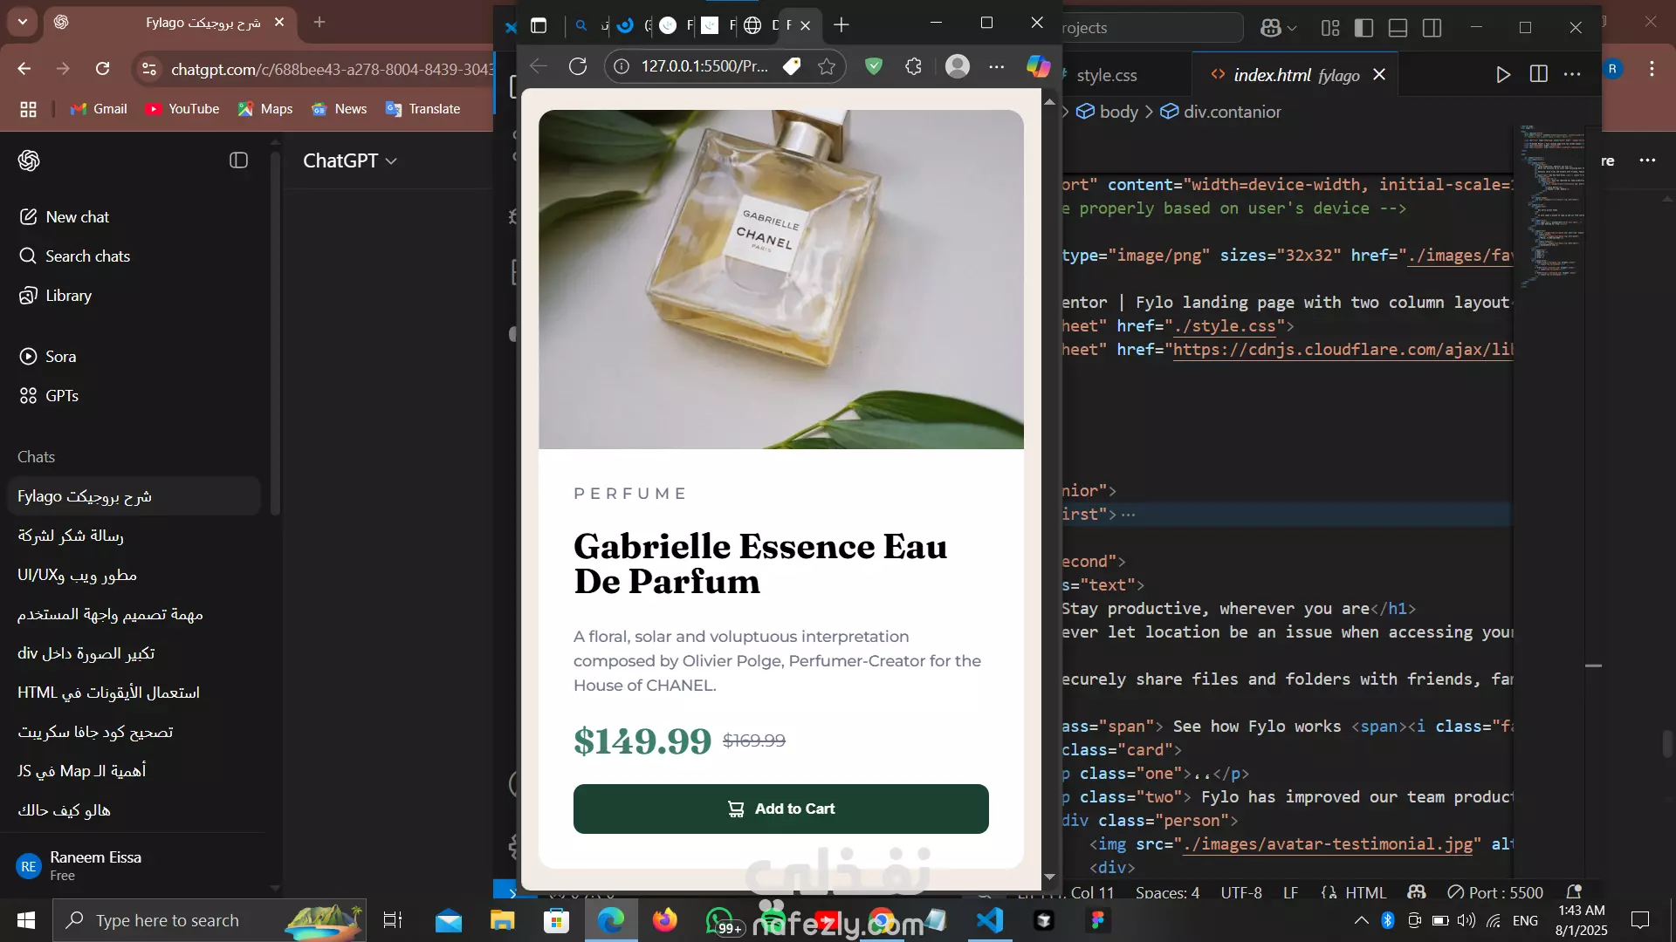Open VS Code editor more actions menu

tap(1572, 75)
